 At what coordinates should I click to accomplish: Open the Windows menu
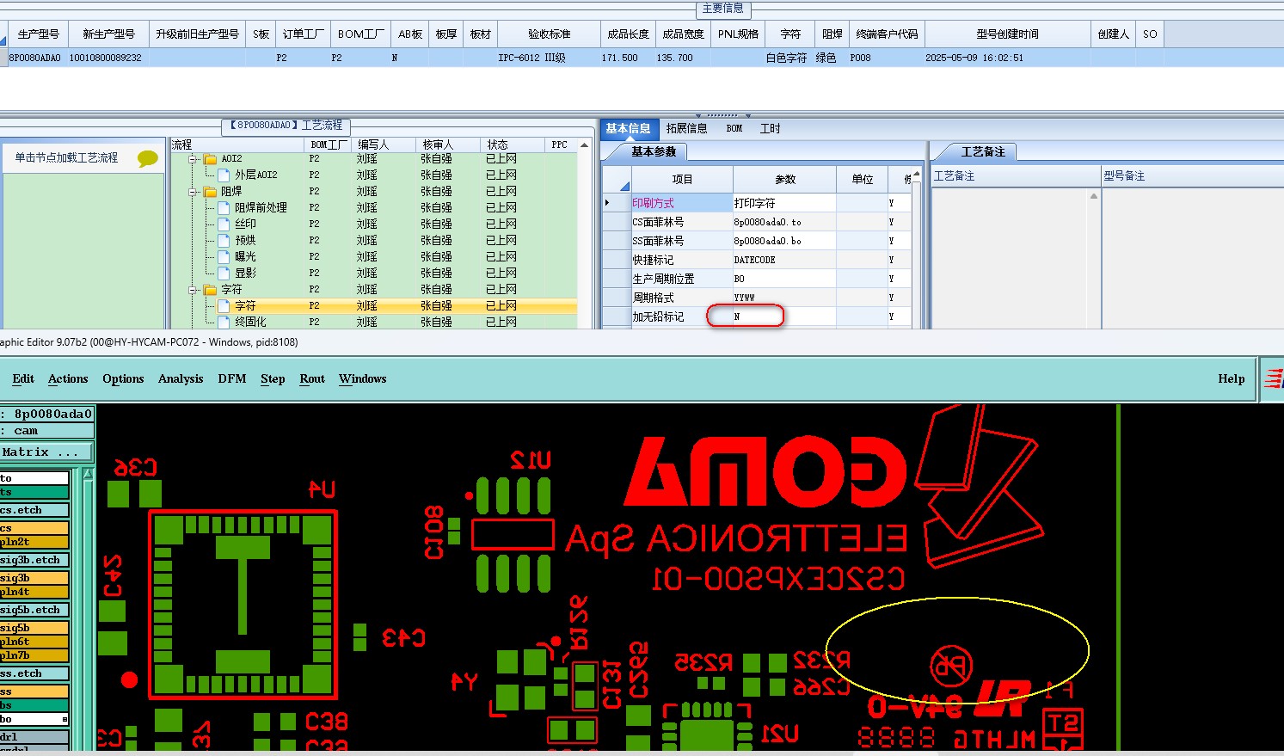(362, 379)
